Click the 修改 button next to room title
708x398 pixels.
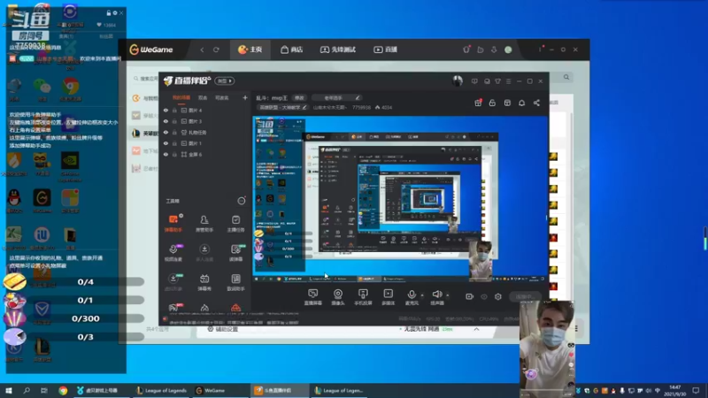[x=299, y=97]
